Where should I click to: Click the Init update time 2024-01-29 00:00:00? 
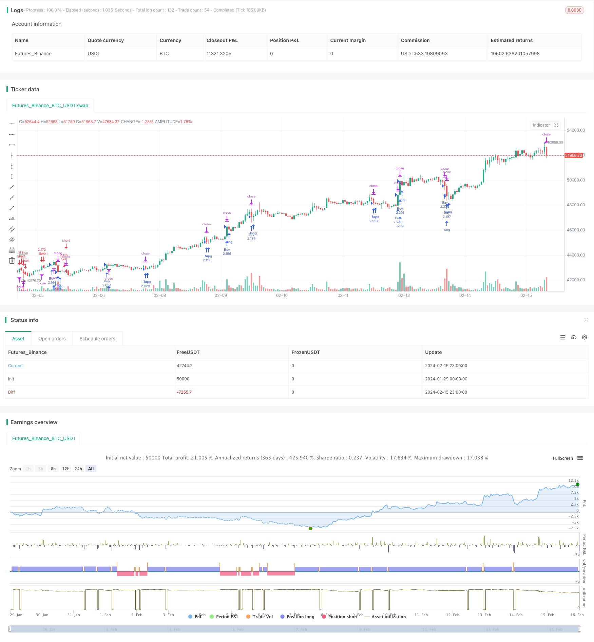pyautogui.click(x=446, y=379)
